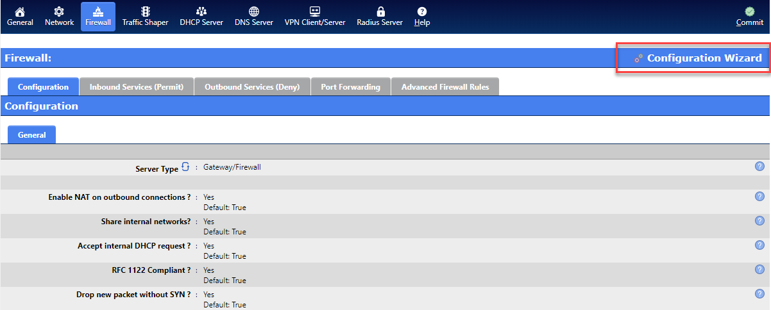Click the RFC 1122 Compliant label
The width and height of the screenshot is (771, 310).
point(151,270)
